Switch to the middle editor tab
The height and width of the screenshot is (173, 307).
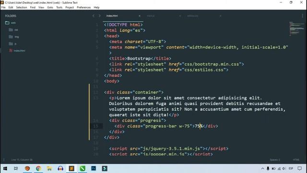pyautogui.click(x=151, y=16)
